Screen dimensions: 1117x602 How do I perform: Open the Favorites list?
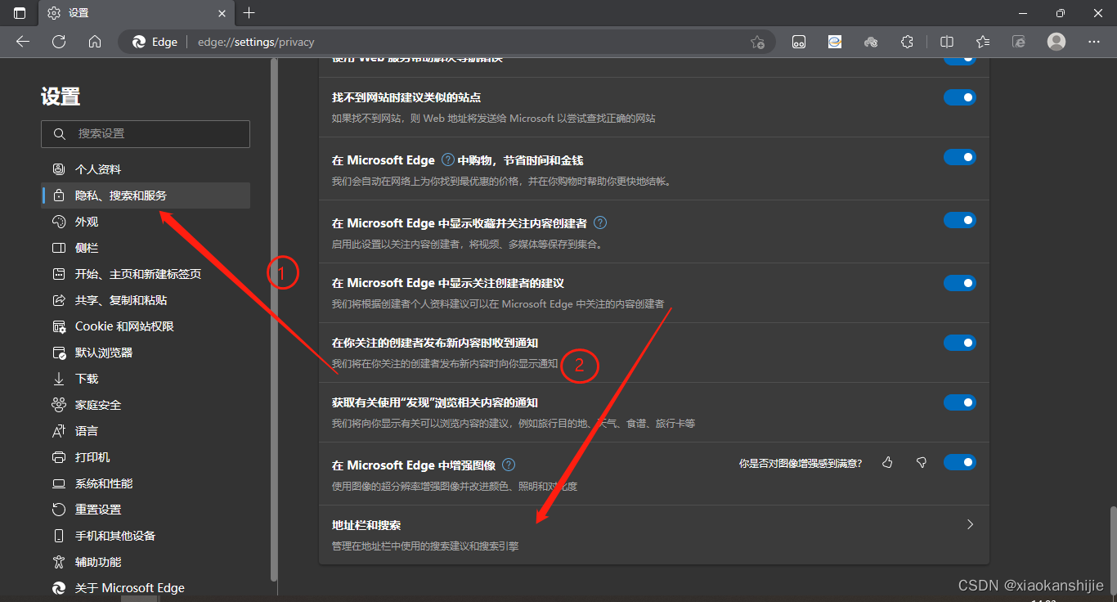(983, 42)
